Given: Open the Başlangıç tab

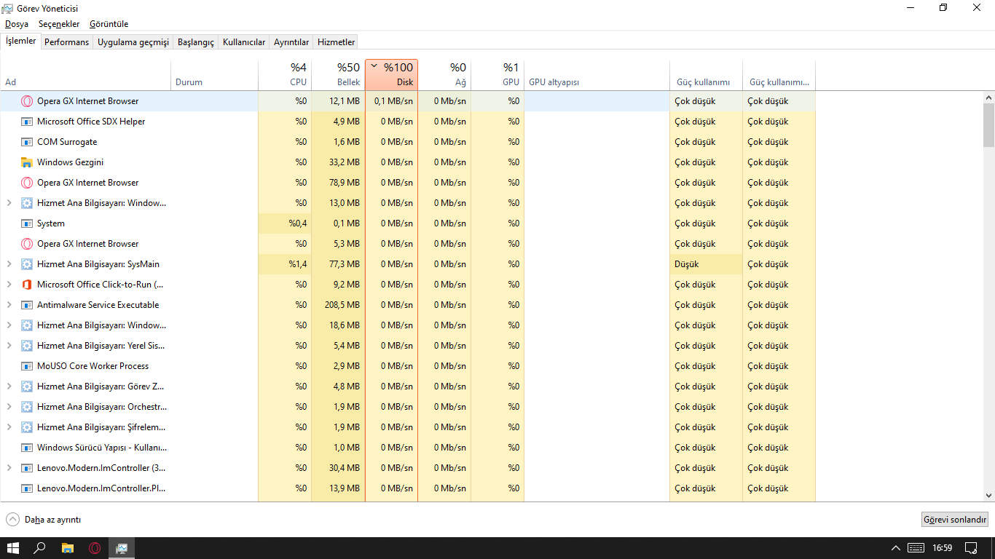Looking at the screenshot, I should [x=196, y=42].
